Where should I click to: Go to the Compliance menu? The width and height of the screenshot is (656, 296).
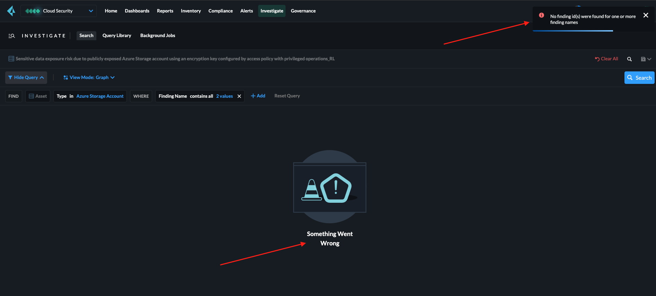coord(220,11)
